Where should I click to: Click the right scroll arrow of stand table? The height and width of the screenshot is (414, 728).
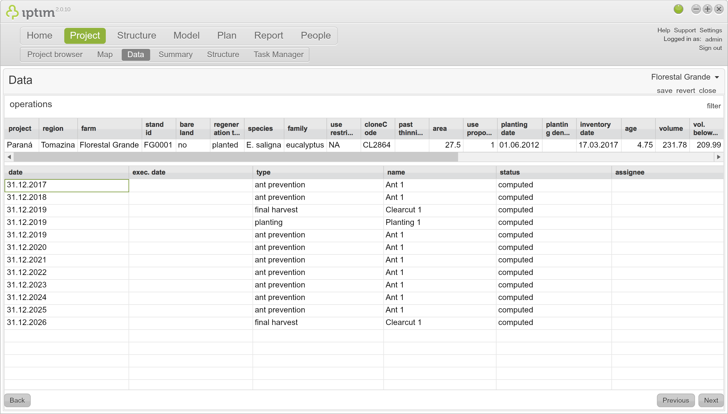coord(719,157)
